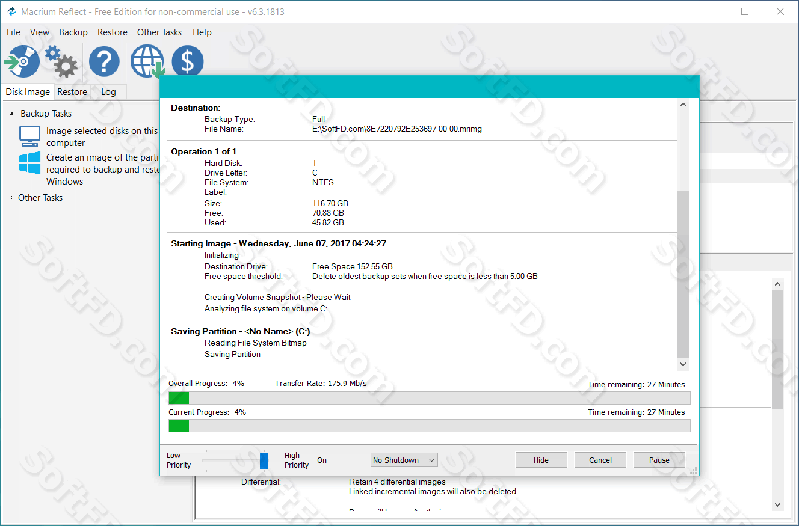The width and height of the screenshot is (799, 526).
Task: Collapse the Backup Tasks tree section
Action: point(11,114)
